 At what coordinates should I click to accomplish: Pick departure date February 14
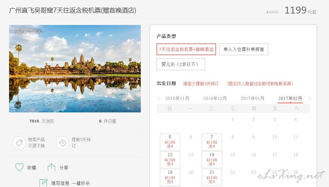212,160
